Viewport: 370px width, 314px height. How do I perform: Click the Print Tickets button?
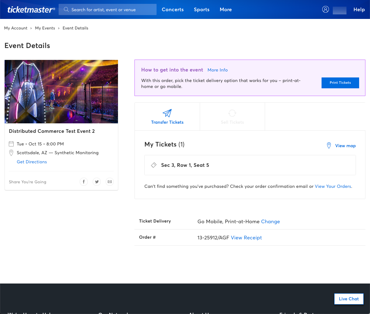[340, 83]
